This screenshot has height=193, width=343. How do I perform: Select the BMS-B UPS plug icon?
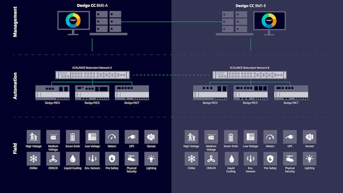tap(290, 137)
